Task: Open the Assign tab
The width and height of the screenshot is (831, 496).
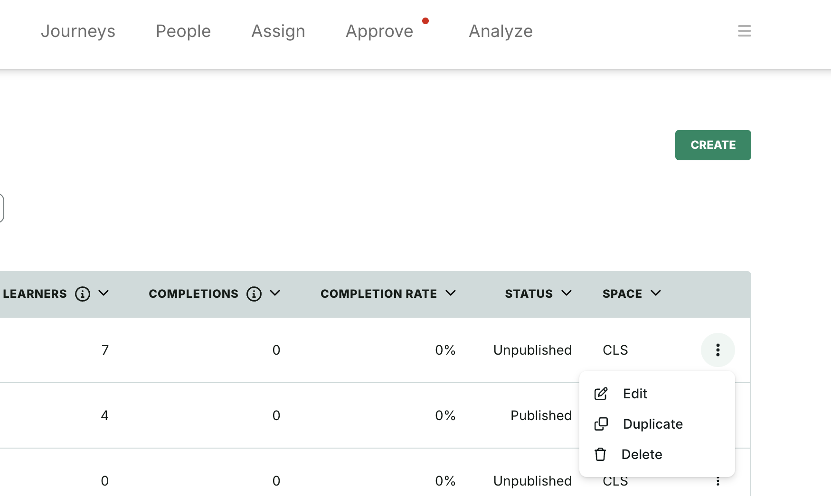Action: [x=278, y=31]
